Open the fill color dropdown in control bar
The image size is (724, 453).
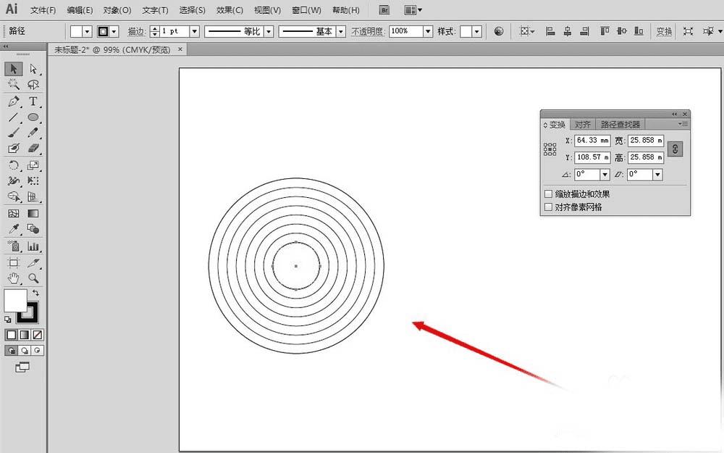88,31
